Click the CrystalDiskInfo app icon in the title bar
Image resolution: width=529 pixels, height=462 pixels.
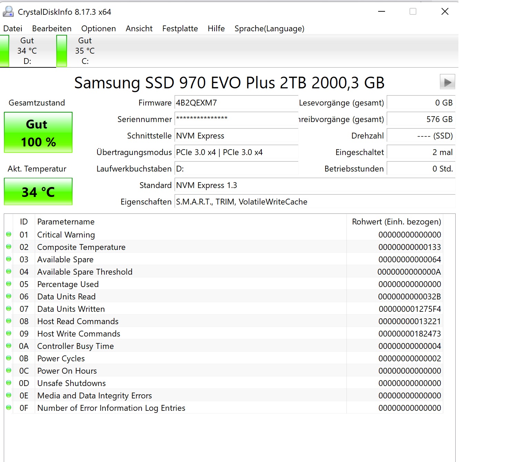click(x=8, y=12)
